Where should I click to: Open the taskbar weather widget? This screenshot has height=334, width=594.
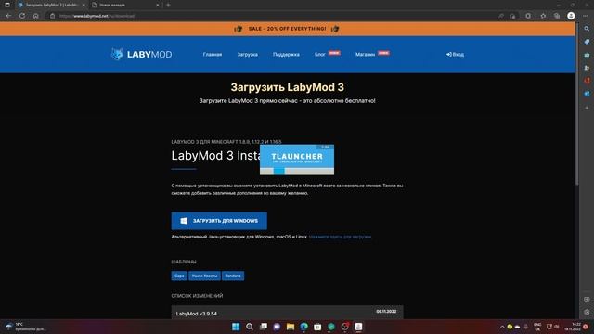[x=26, y=327]
